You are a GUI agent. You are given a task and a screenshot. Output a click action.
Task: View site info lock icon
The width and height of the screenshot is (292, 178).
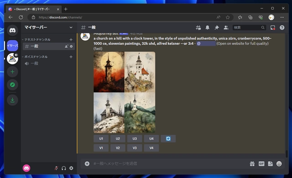tap(33, 17)
